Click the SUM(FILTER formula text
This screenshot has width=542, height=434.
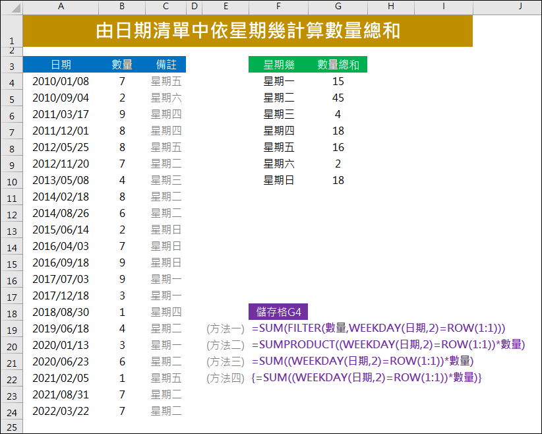(x=378, y=328)
